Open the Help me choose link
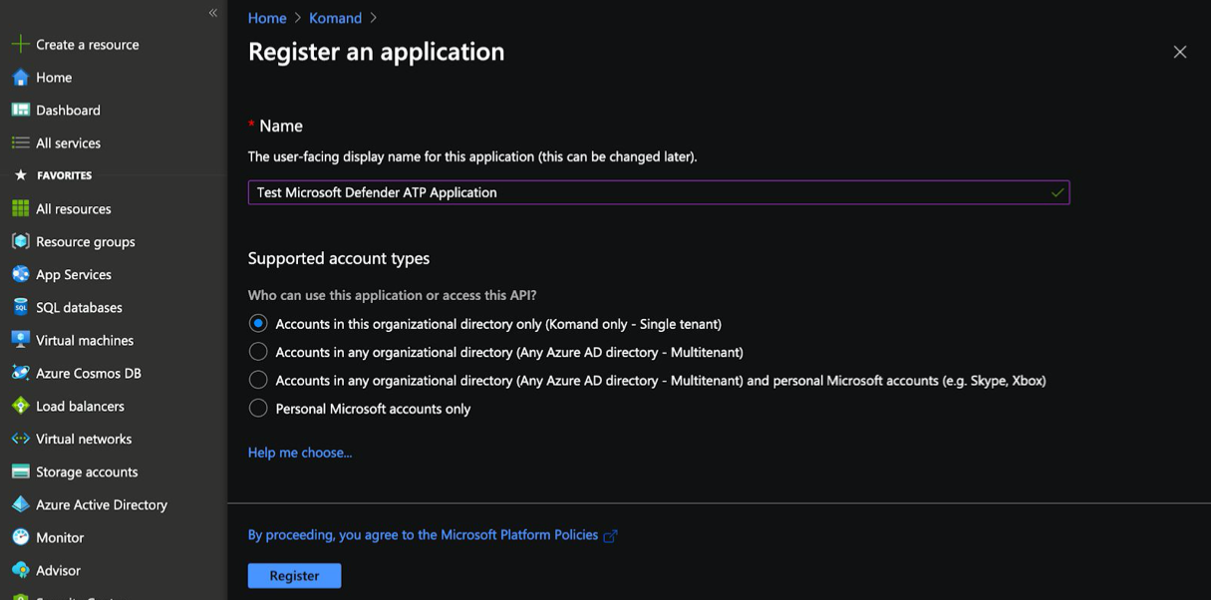 point(300,452)
